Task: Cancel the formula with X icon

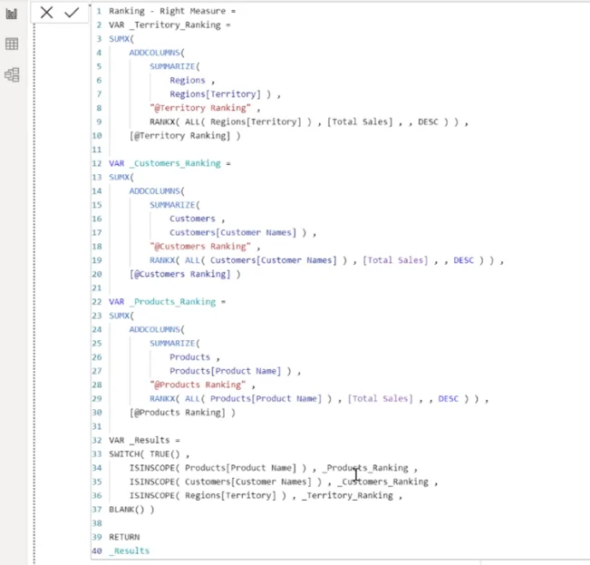Action: [46, 13]
